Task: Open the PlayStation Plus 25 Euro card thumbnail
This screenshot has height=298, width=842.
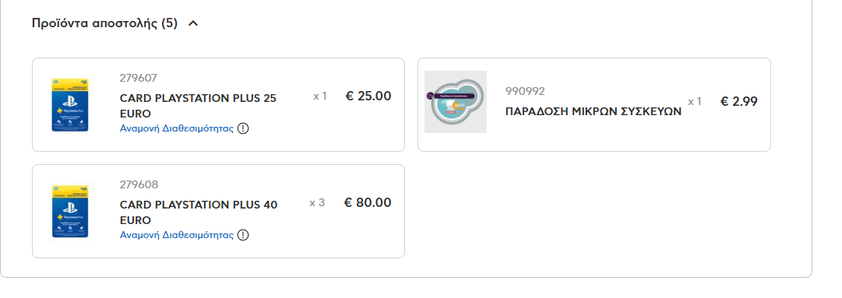Action: click(70, 104)
